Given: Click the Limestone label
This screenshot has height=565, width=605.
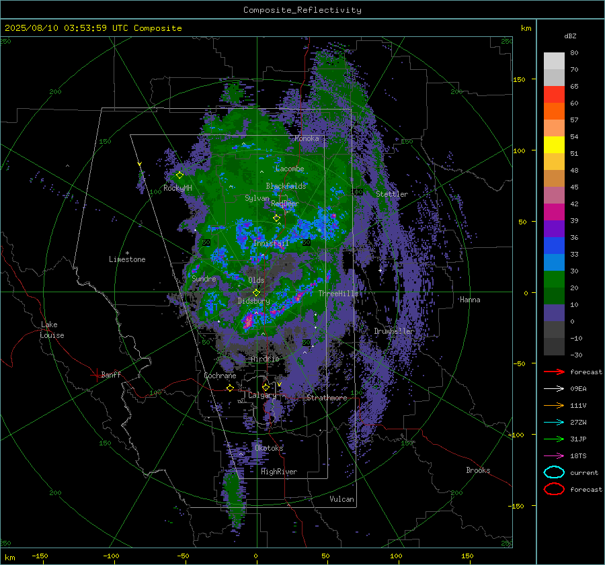Looking at the screenshot, I should (127, 259).
